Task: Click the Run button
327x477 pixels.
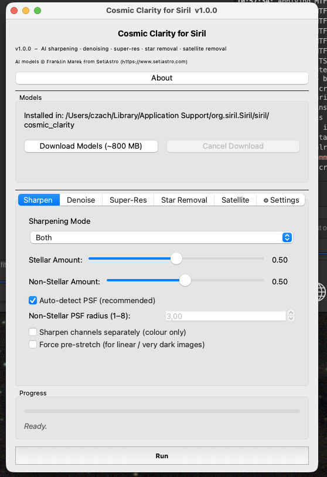Action: [x=162, y=456]
